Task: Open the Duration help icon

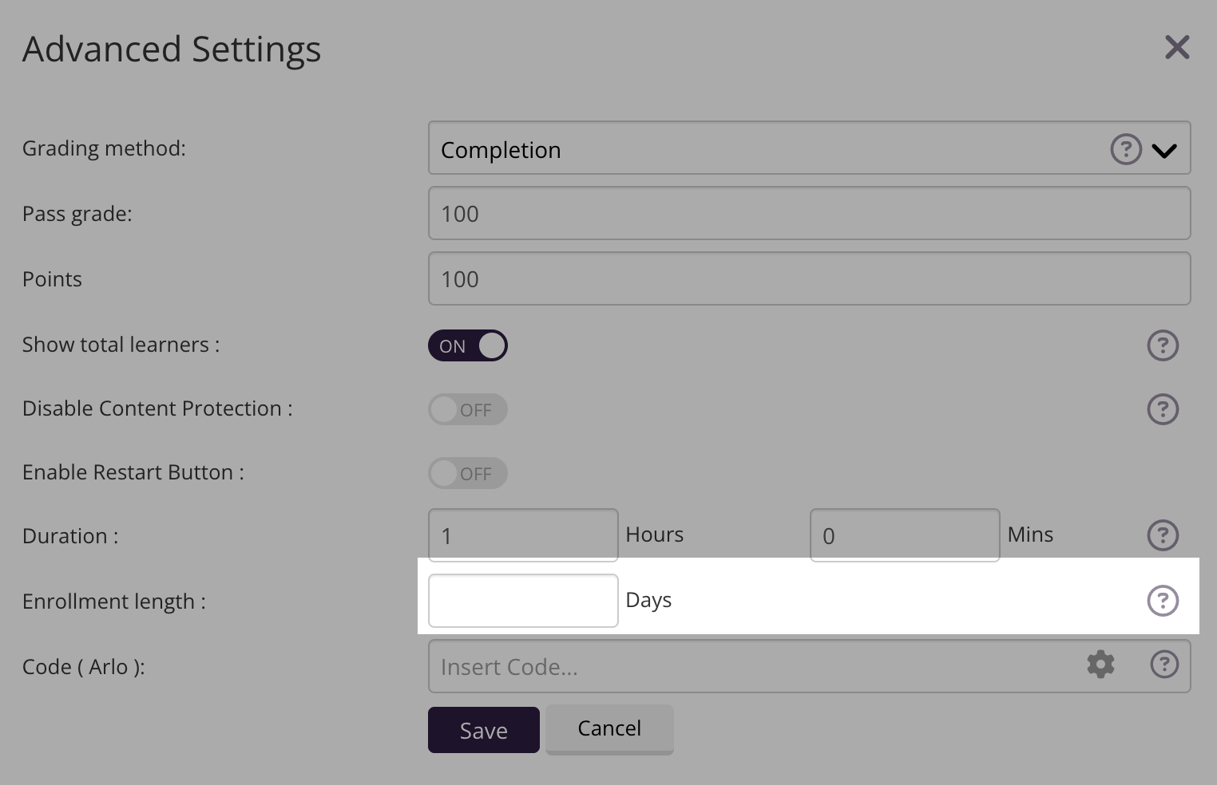Action: click(x=1162, y=535)
